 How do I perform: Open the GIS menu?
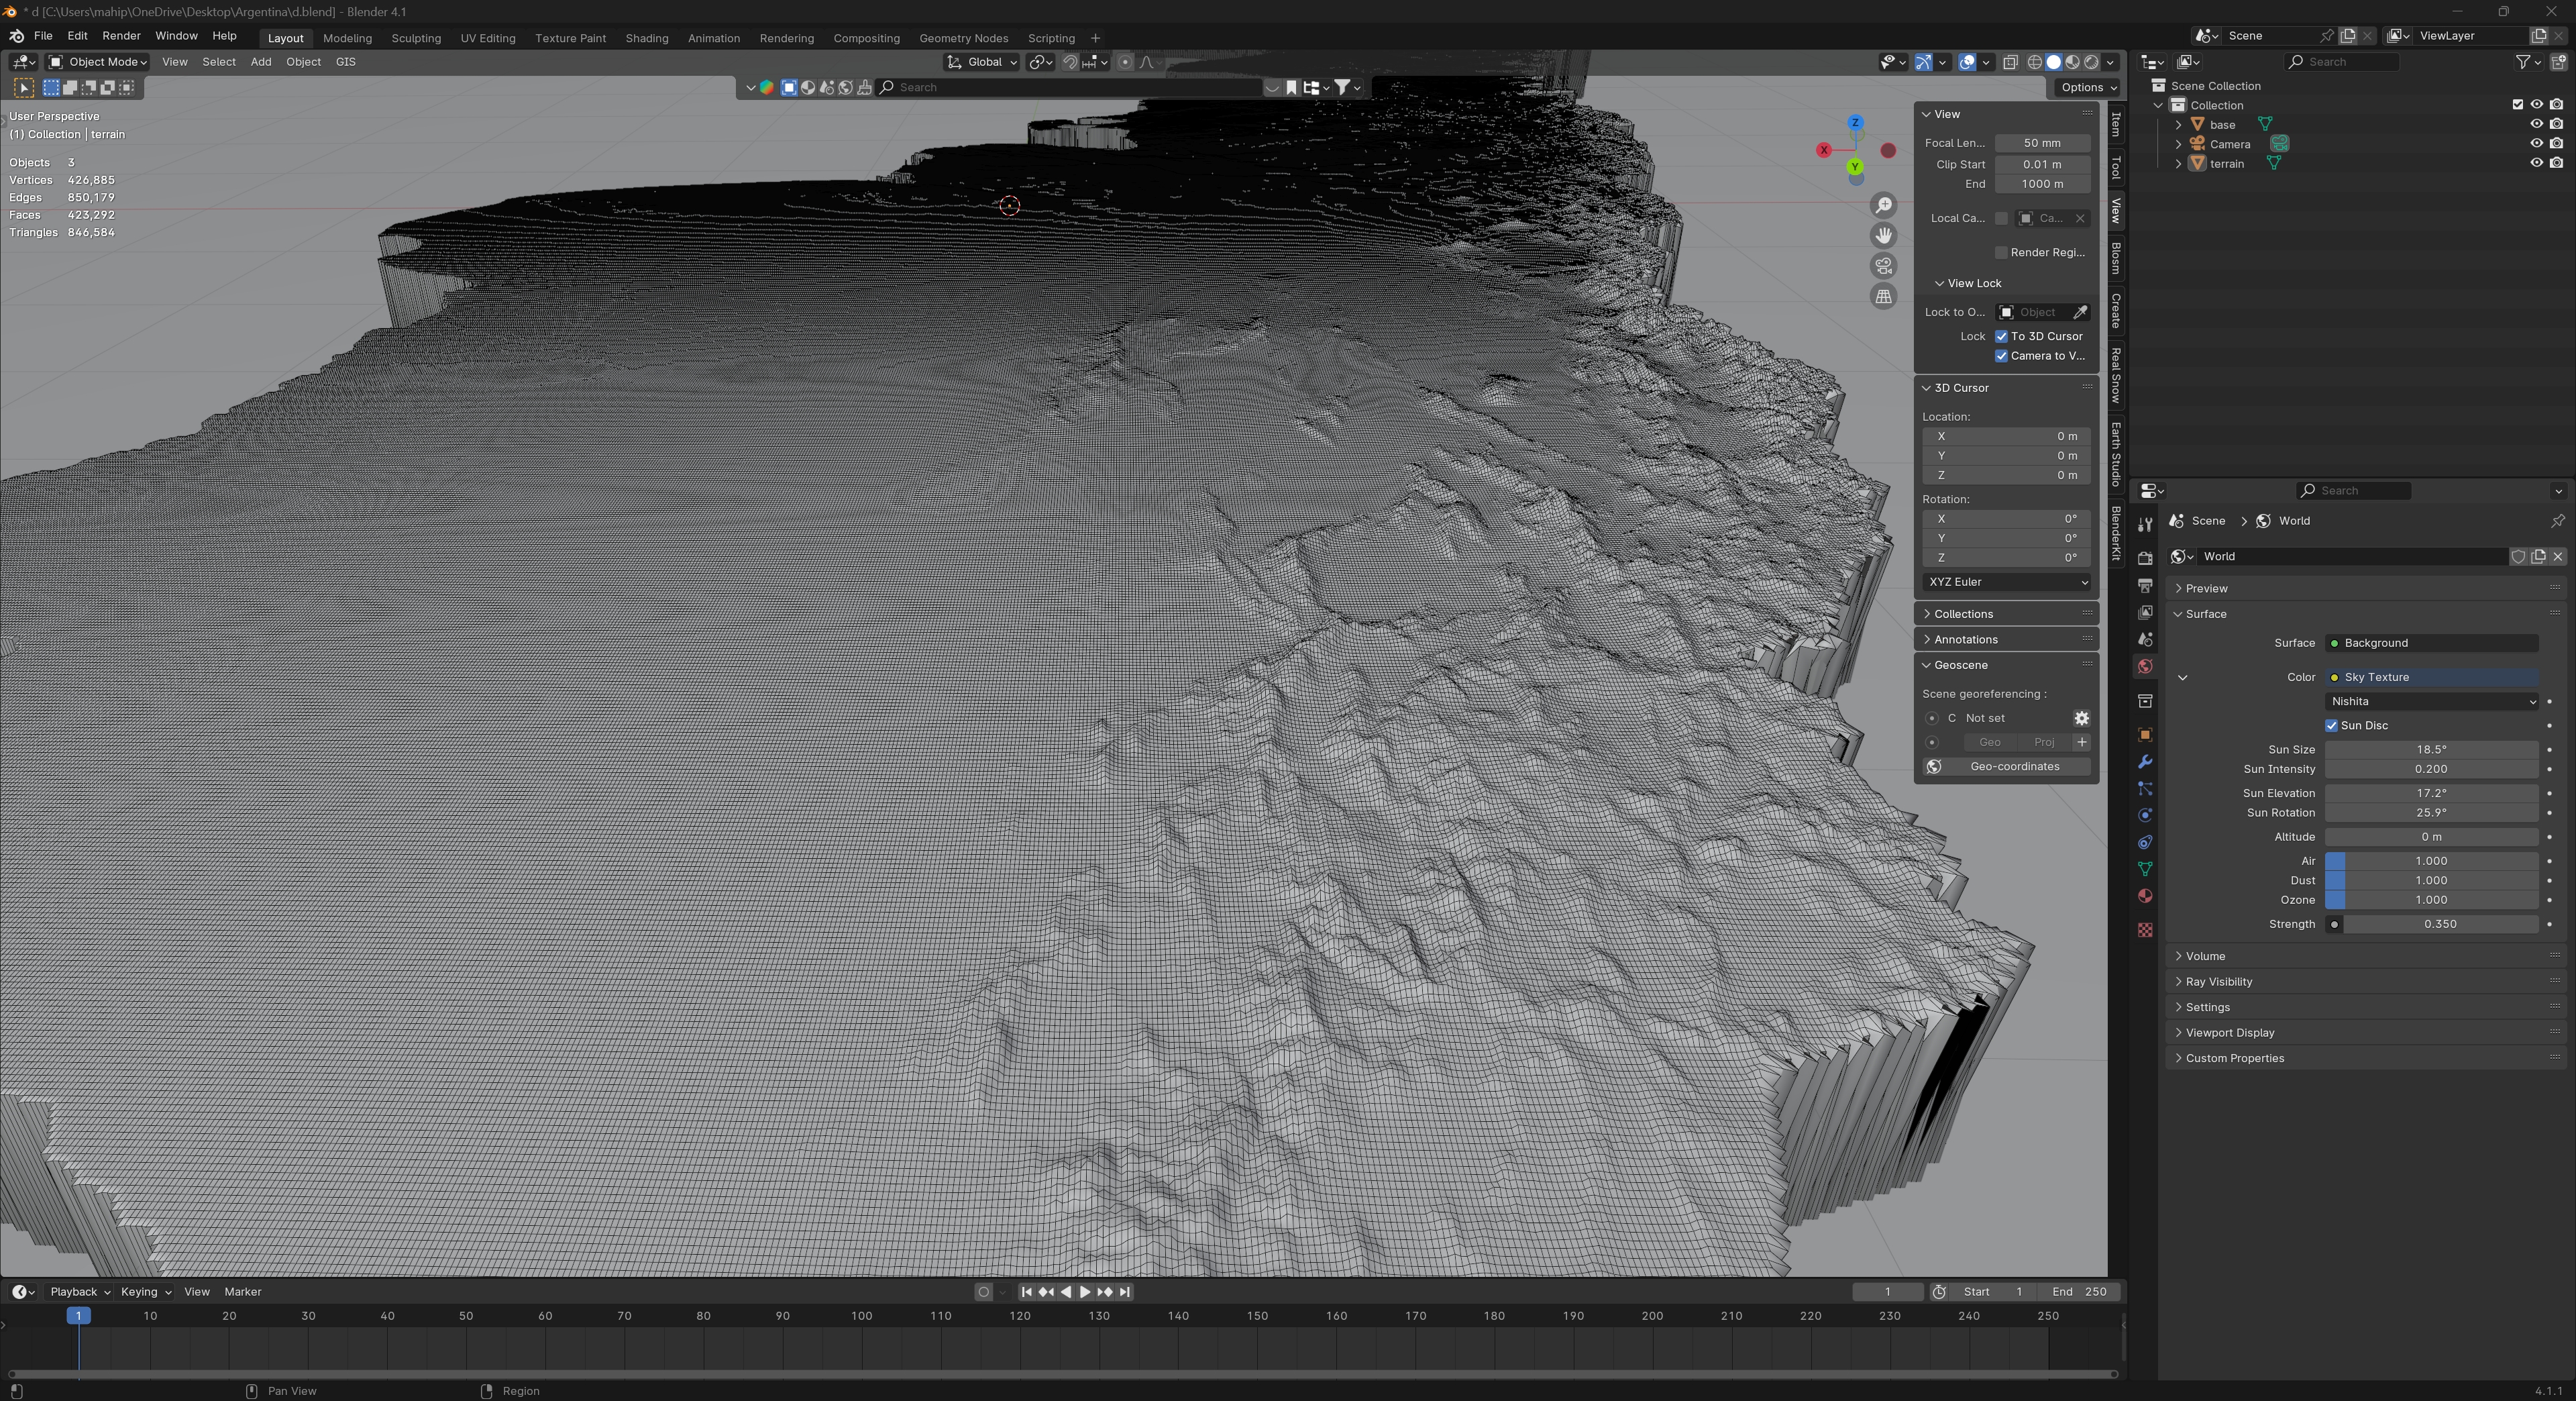[x=345, y=62]
